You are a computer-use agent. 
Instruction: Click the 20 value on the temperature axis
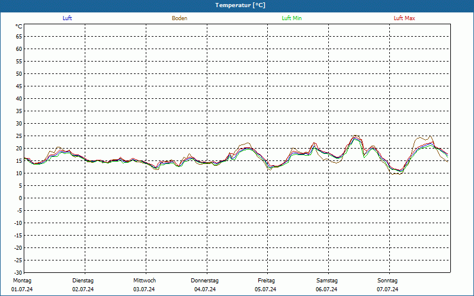coord(19,149)
